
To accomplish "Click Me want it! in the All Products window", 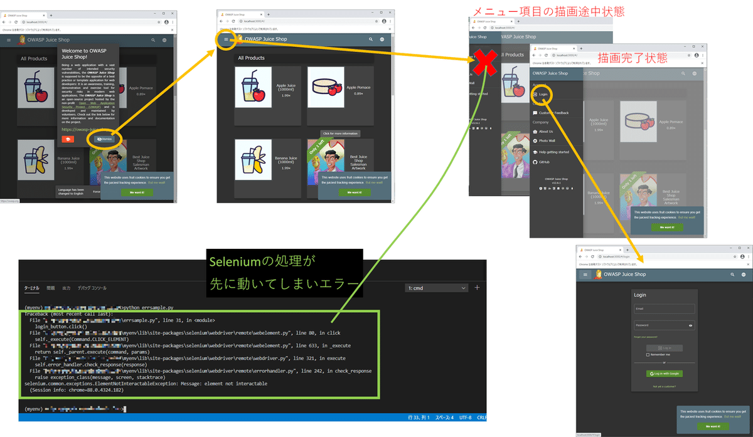I will point(356,192).
